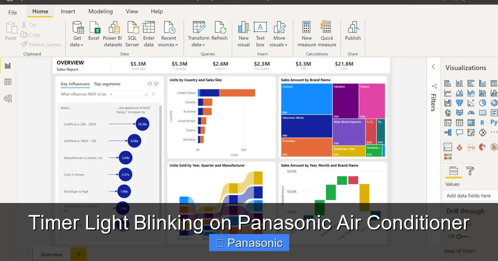Switch to Data view in left sidebar
Screen dimensions: 498x261
[8, 82]
